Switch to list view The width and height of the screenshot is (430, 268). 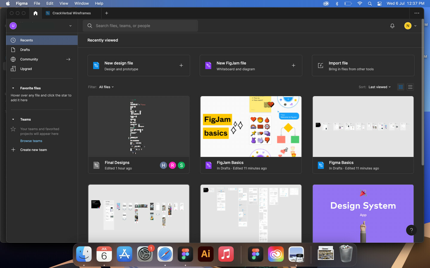[x=410, y=87]
